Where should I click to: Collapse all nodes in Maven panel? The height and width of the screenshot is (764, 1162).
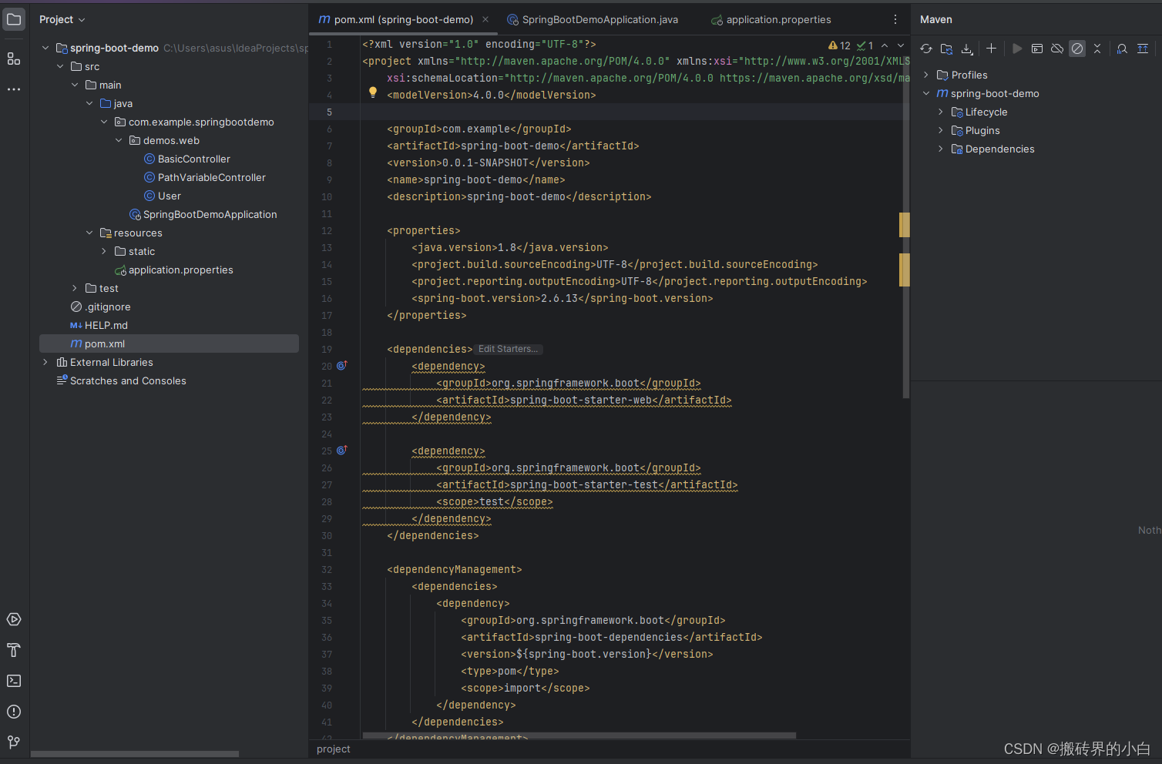1097,49
